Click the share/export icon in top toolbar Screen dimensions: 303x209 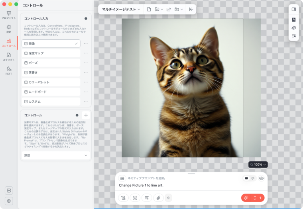pyautogui.click(x=168, y=9)
